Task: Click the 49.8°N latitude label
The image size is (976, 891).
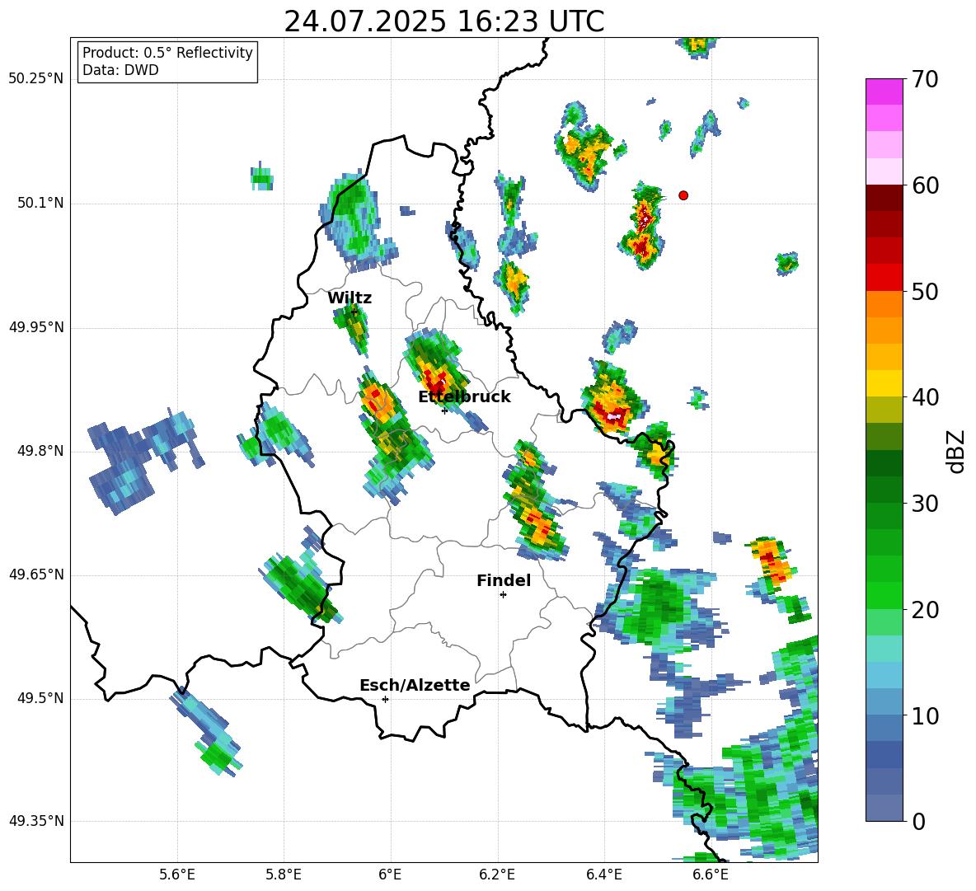Action: pos(40,451)
